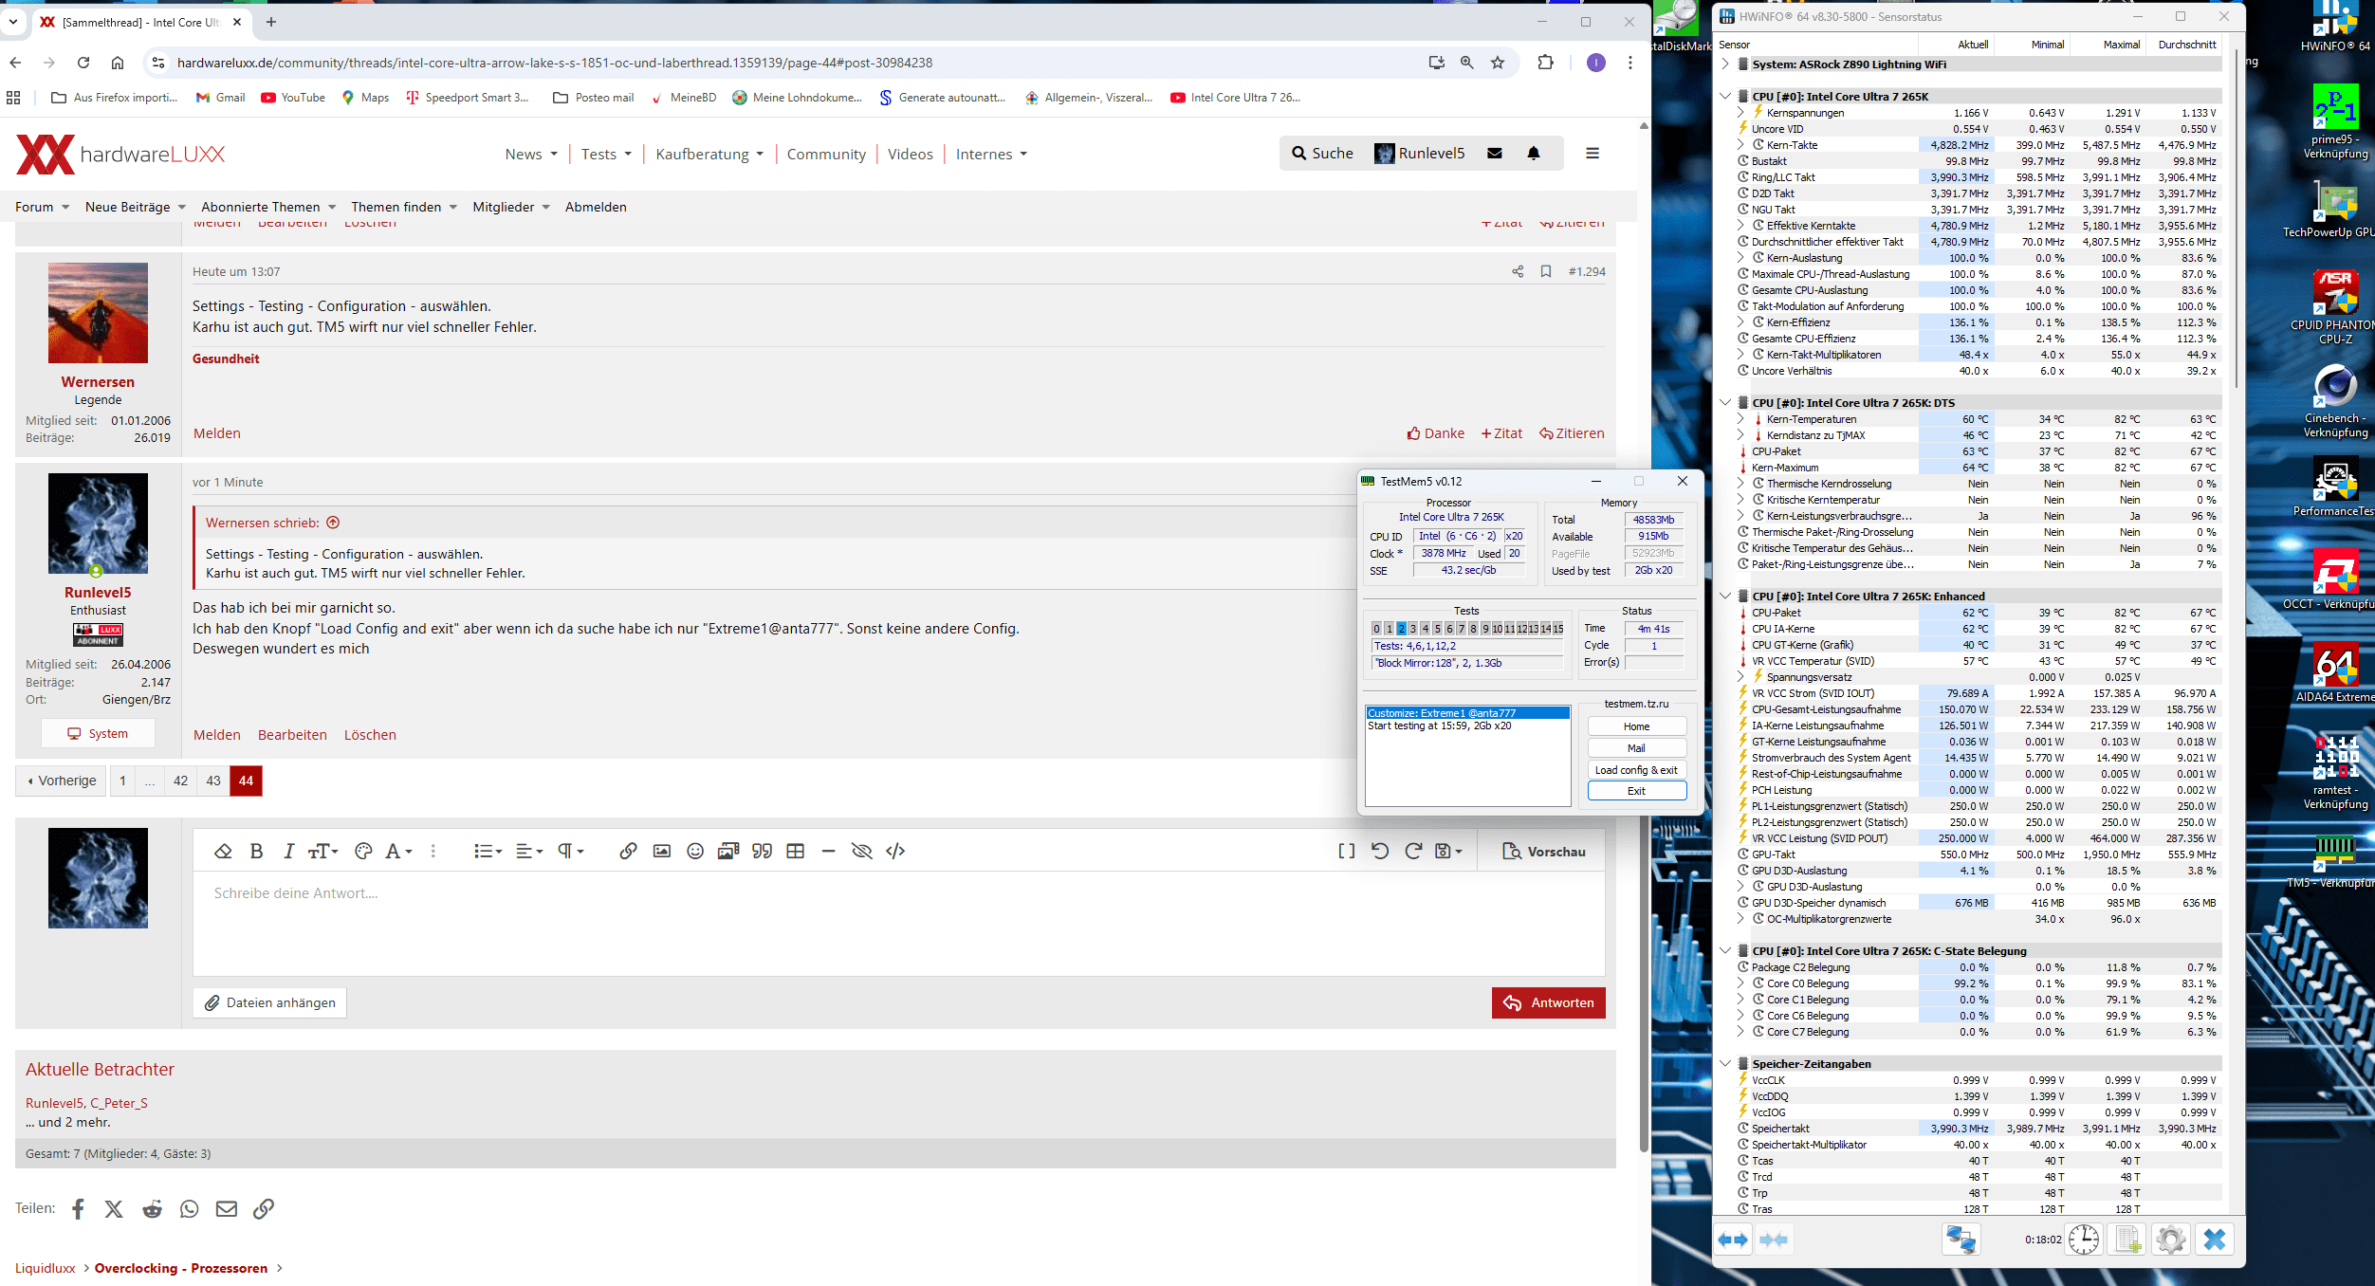Viewport: 2375px width, 1286px height.
Task: Click insert link icon in editor
Action: tap(628, 851)
